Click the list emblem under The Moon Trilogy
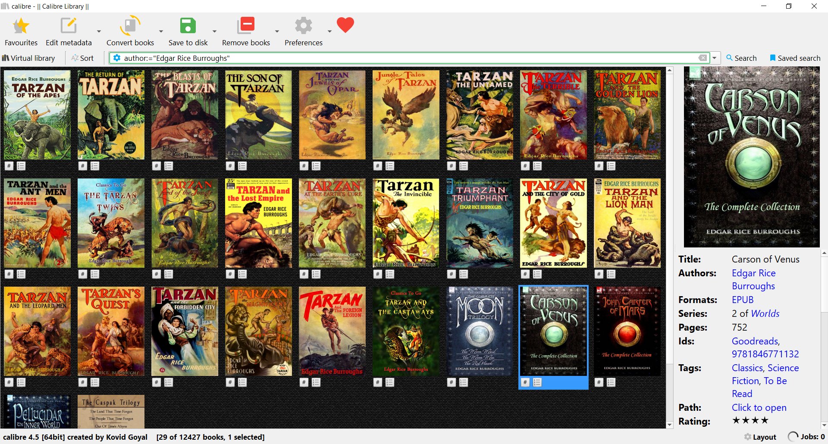The width and height of the screenshot is (828, 444). pyautogui.click(x=464, y=382)
